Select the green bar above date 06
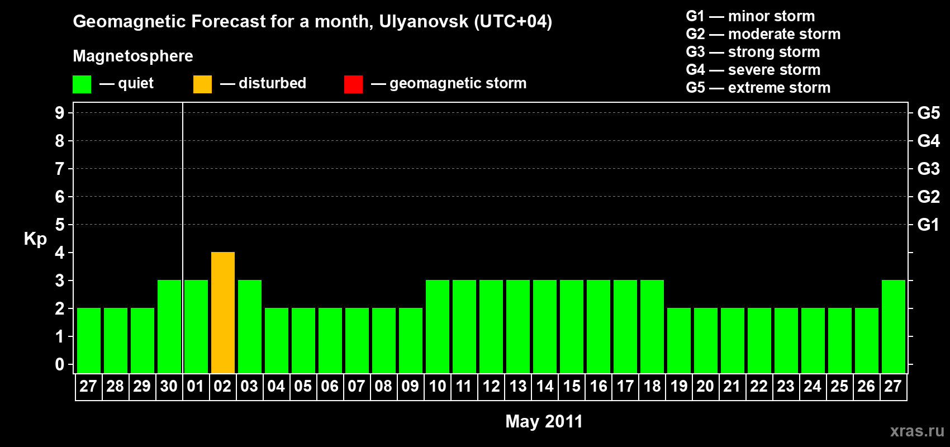 pyautogui.click(x=330, y=340)
